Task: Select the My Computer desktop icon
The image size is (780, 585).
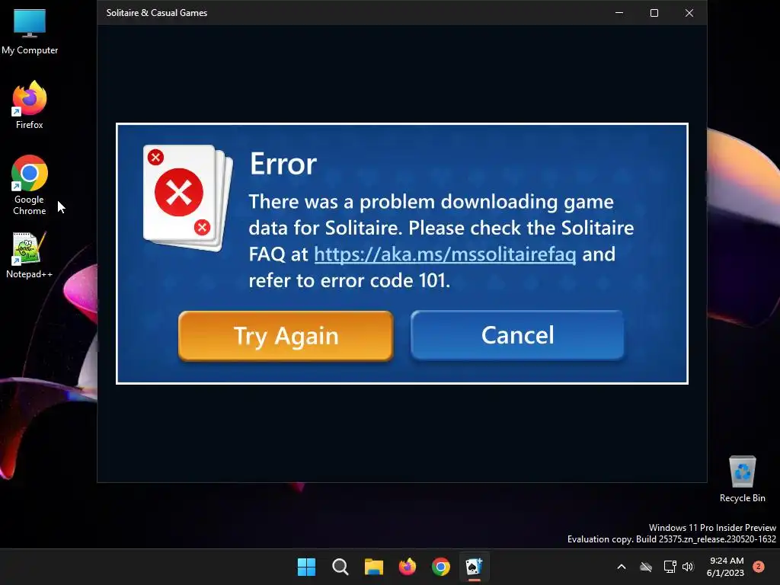Action: (x=30, y=32)
